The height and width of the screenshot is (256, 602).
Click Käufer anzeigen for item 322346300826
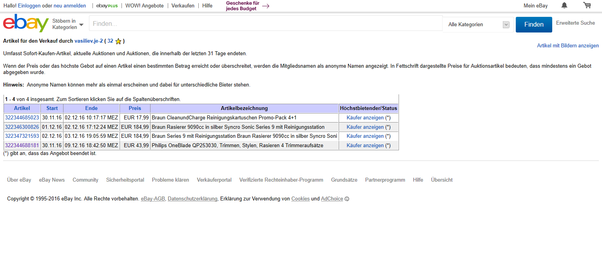(x=365, y=127)
